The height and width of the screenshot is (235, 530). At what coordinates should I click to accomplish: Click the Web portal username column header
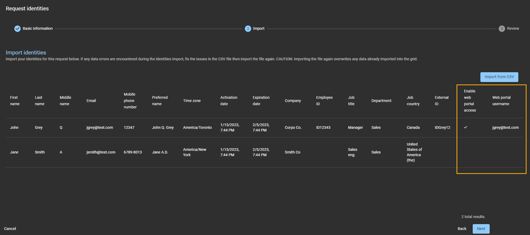(x=501, y=101)
